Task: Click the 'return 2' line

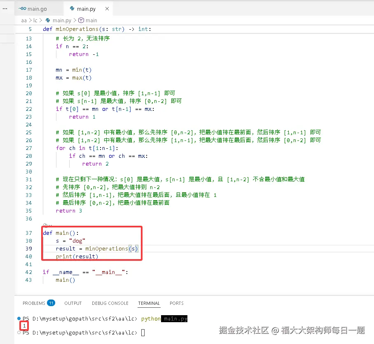Action: click(96, 164)
